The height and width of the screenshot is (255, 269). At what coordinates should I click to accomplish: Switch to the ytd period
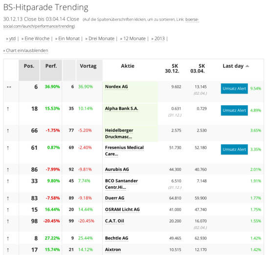11,39
